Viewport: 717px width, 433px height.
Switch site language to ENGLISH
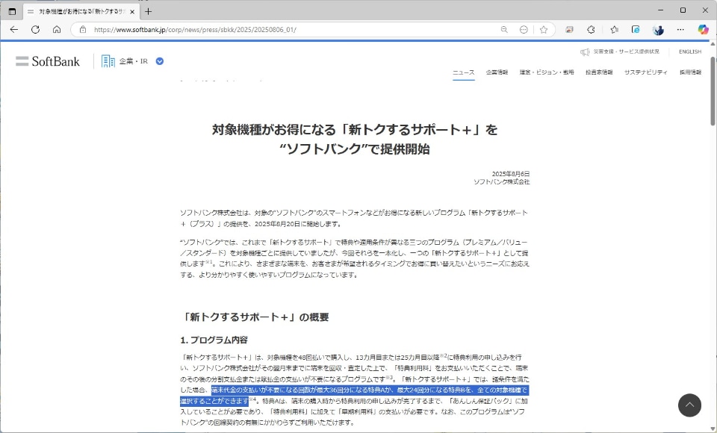click(690, 52)
